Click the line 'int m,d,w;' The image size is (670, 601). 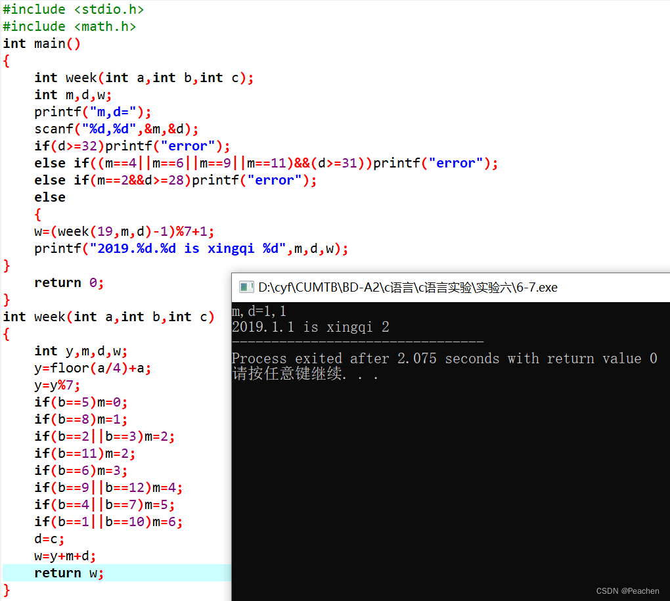coord(73,95)
